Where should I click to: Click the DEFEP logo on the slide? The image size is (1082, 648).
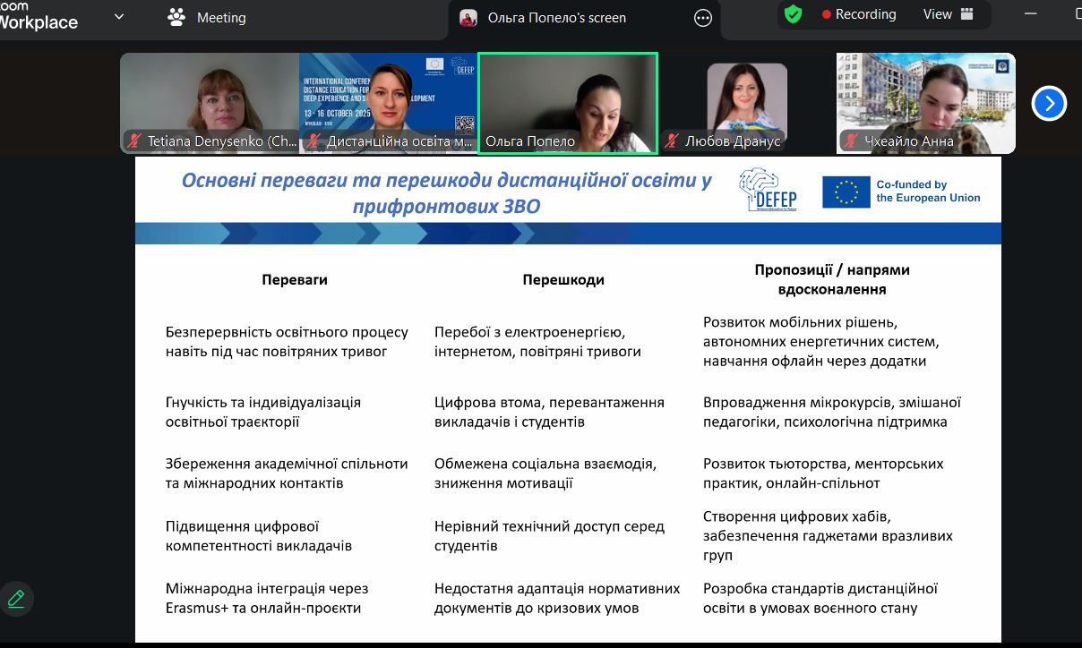click(768, 191)
